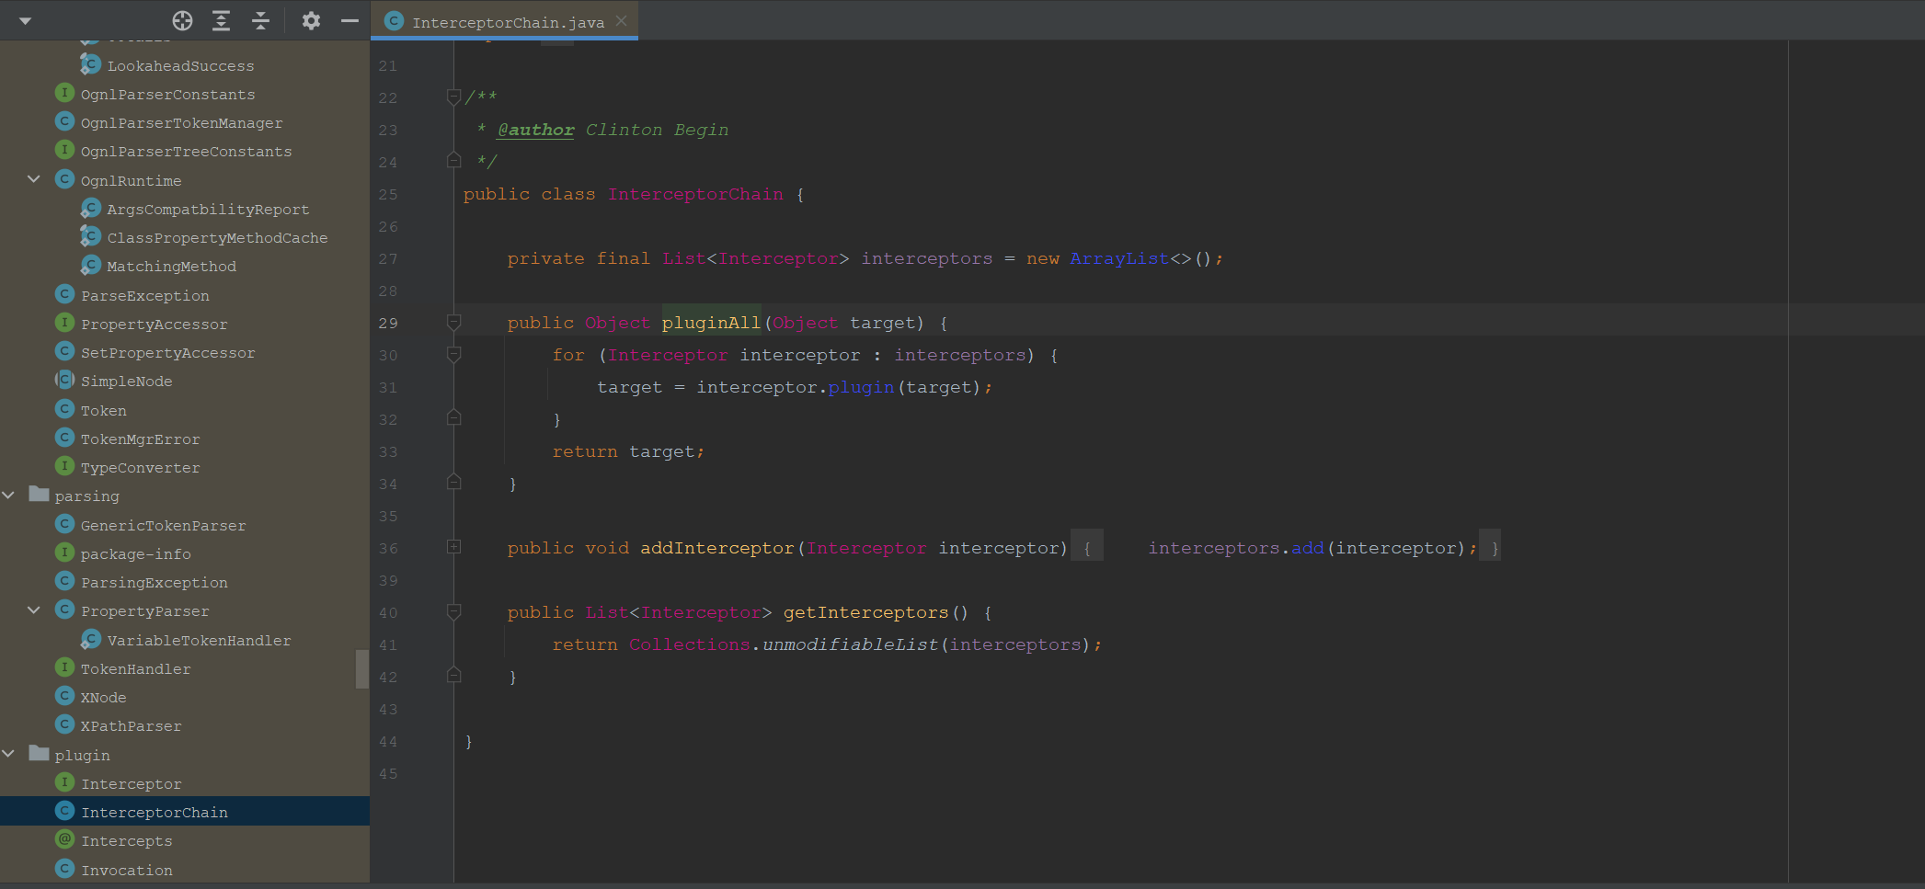
Task: Click the plugin folder icon
Action: click(39, 754)
